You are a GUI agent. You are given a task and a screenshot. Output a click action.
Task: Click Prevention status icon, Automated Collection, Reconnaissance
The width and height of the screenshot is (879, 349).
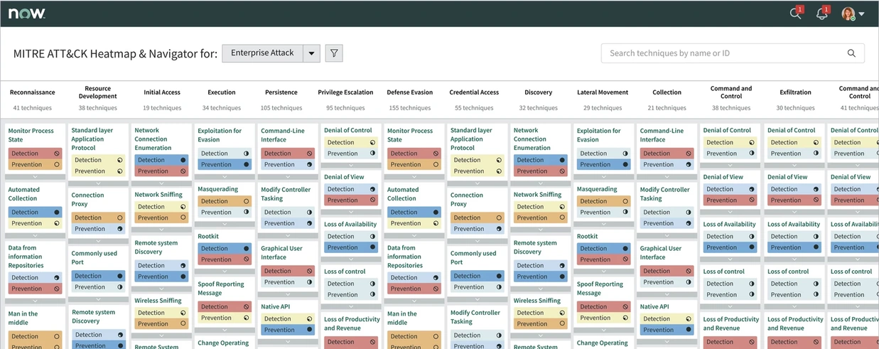pyautogui.click(x=57, y=223)
